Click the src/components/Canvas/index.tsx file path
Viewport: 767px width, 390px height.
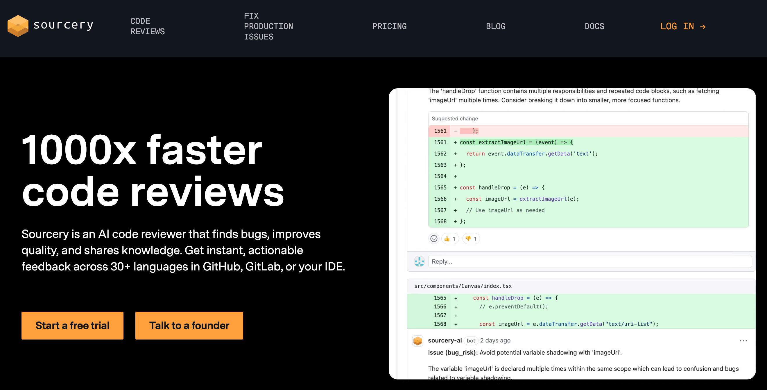point(463,286)
